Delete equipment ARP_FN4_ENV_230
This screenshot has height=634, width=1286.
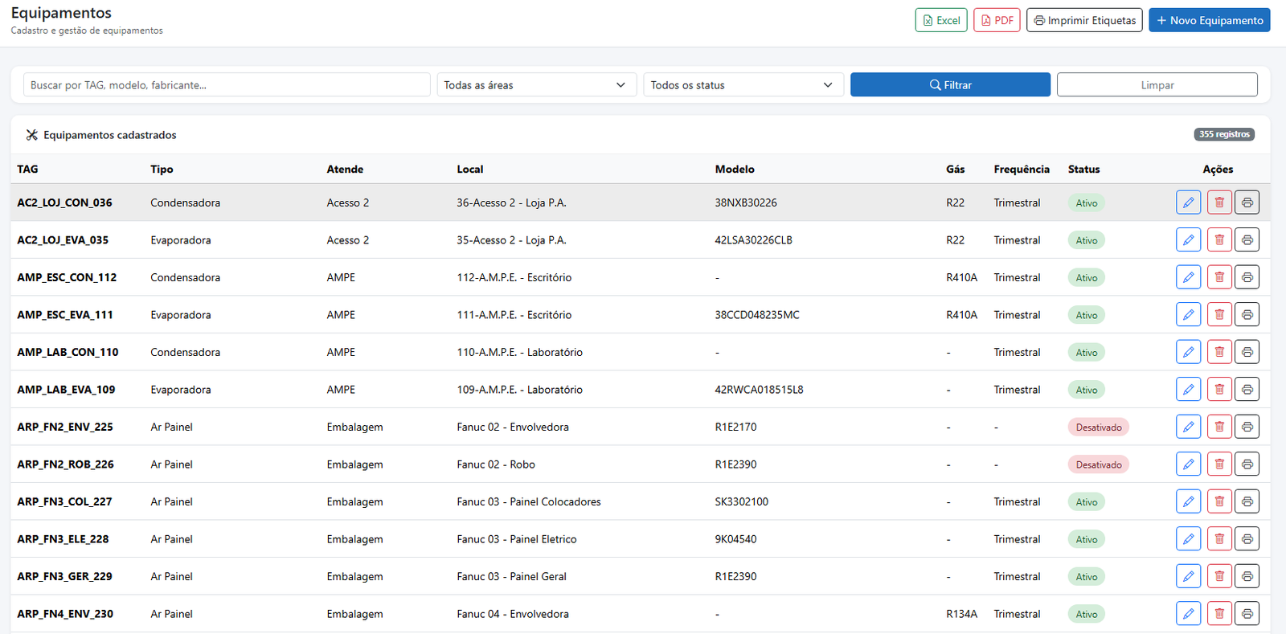click(1219, 613)
